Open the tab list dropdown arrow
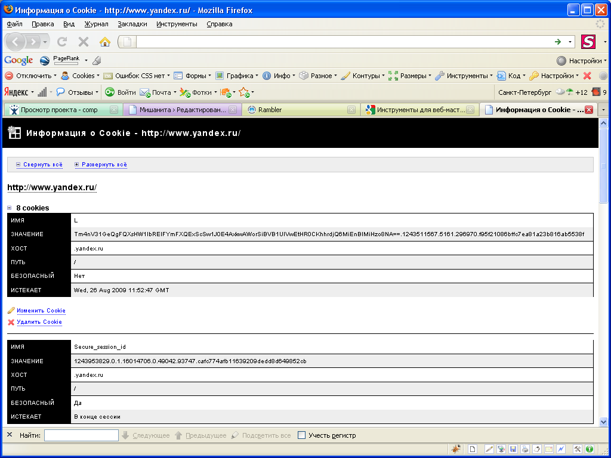The image size is (611, 458). pyautogui.click(x=603, y=110)
